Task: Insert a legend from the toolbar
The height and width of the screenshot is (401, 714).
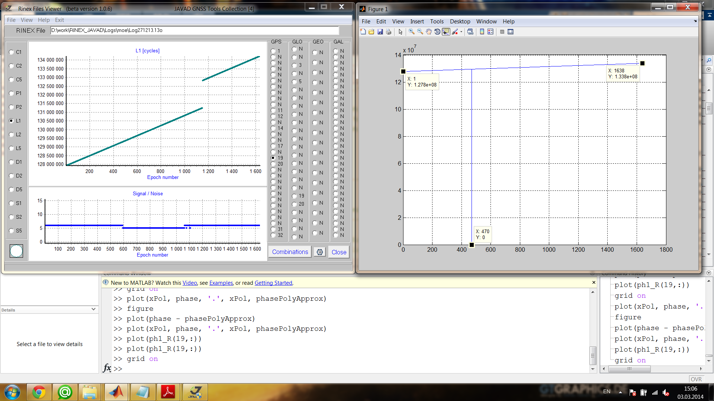Action: (491, 32)
